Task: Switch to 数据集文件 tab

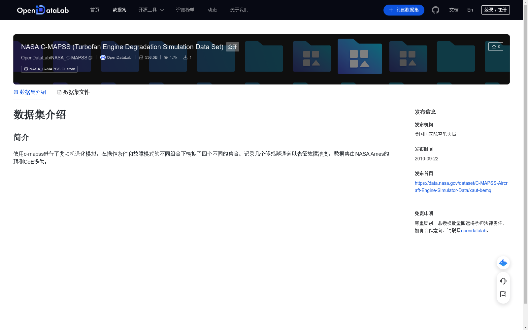Action: coord(73,92)
